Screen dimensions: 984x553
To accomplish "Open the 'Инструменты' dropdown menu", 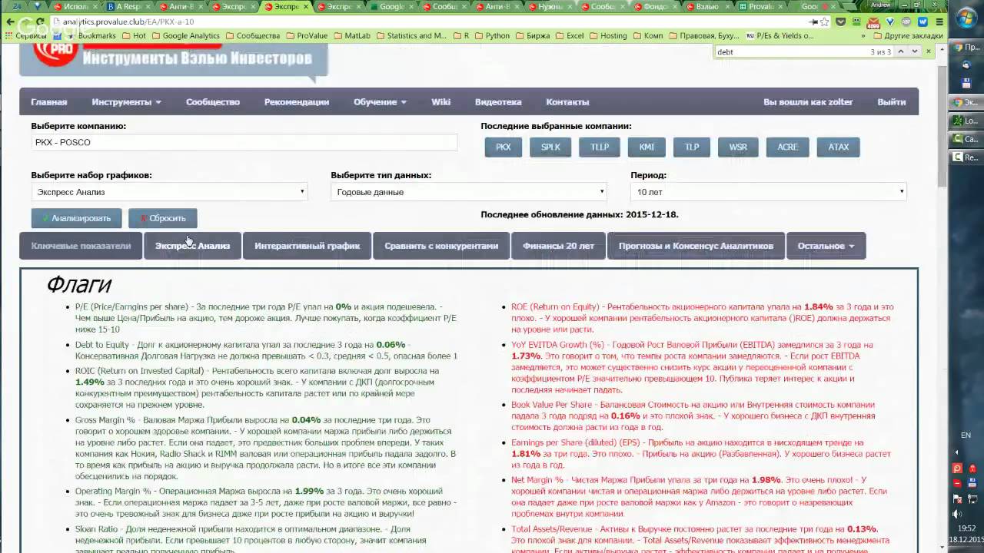I will tap(126, 102).
